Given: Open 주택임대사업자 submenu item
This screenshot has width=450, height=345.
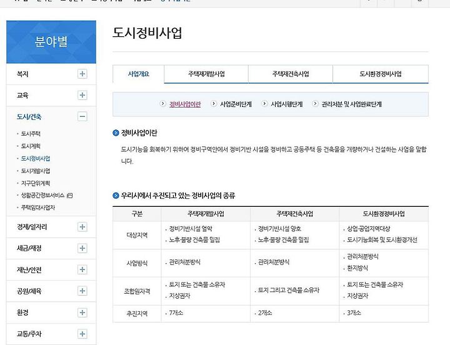Looking at the screenshot, I should [x=38, y=207].
